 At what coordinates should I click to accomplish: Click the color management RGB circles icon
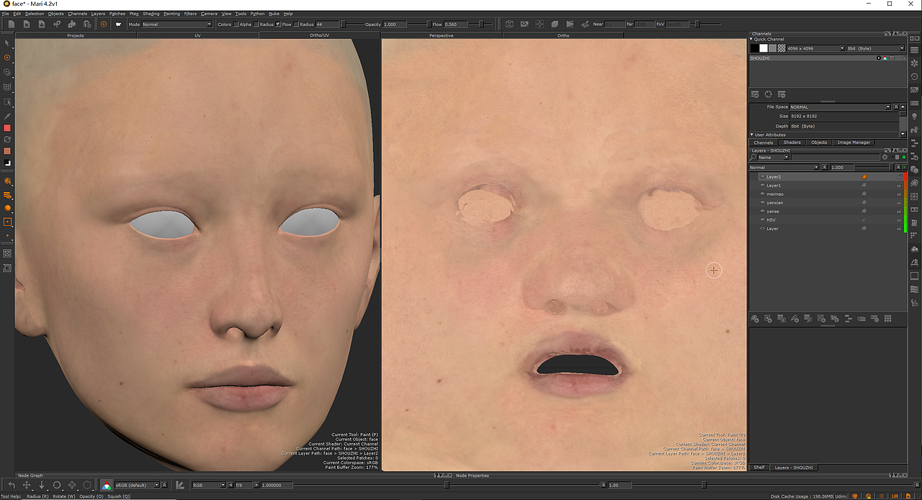pos(107,485)
